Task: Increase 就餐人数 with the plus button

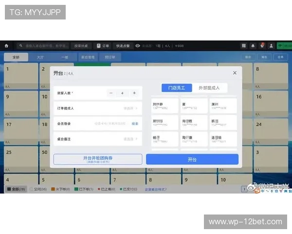Action: pyautogui.click(x=134, y=93)
